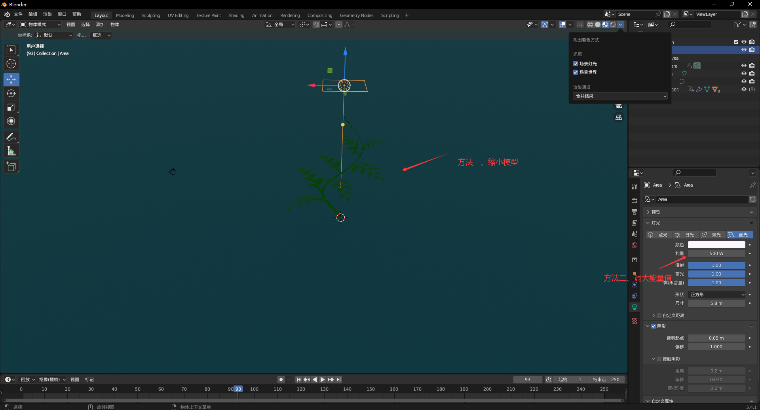The width and height of the screenshot is (760, 410).
Task: Open the light Object Data properties tab
Action: [635, 307]
